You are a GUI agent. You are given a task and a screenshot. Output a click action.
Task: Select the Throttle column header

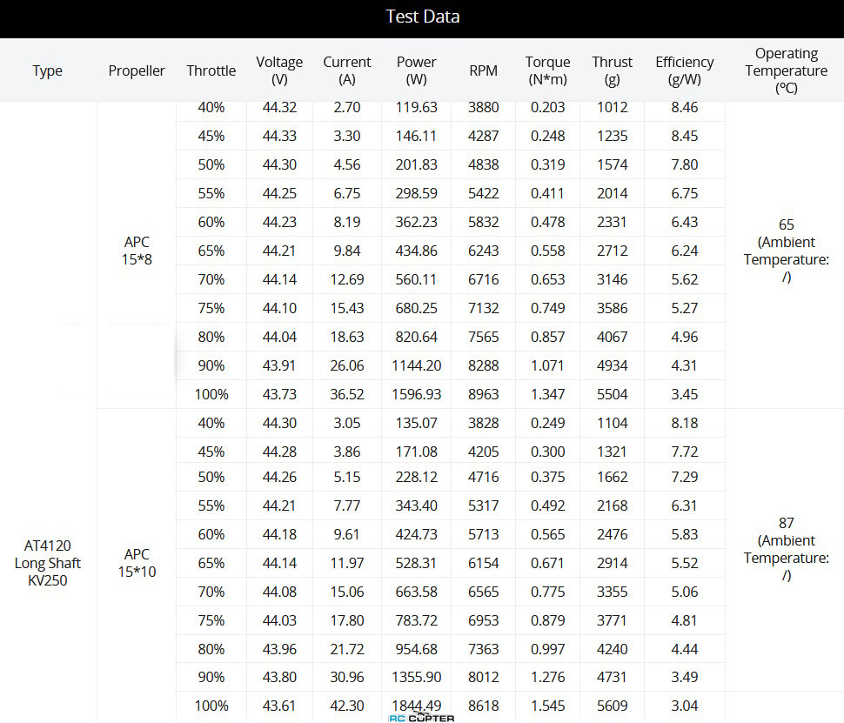211,70
